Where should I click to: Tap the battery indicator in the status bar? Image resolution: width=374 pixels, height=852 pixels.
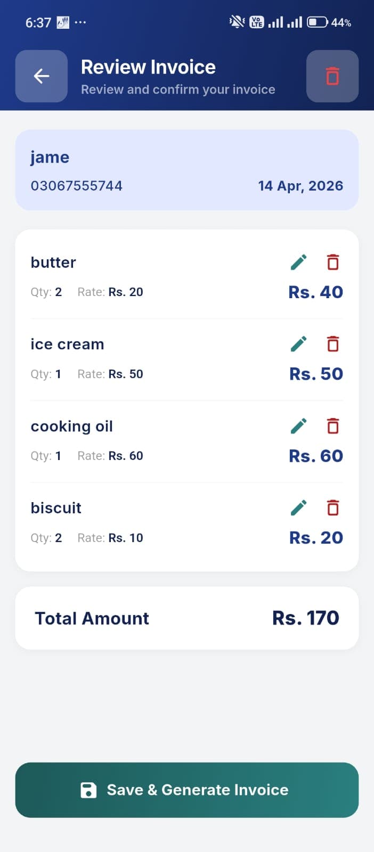318,22
